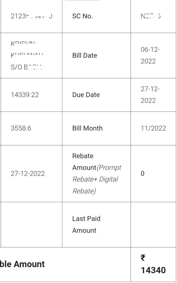This screenshot has height=283, width=177.
Task: Select the customer name cell with S/O
Action: tap(27, 55)
